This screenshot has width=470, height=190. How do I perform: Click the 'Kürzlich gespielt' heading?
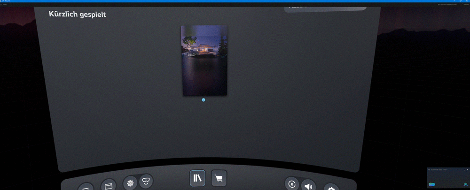(78, 14)
